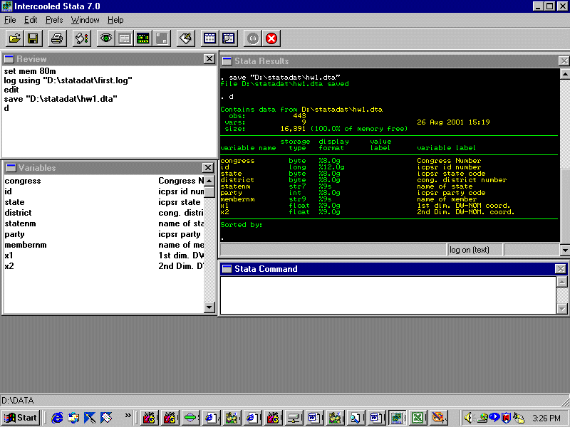Click the Windows Start button
This screenshot has width=570, height=427.
[x=21, y=418]
